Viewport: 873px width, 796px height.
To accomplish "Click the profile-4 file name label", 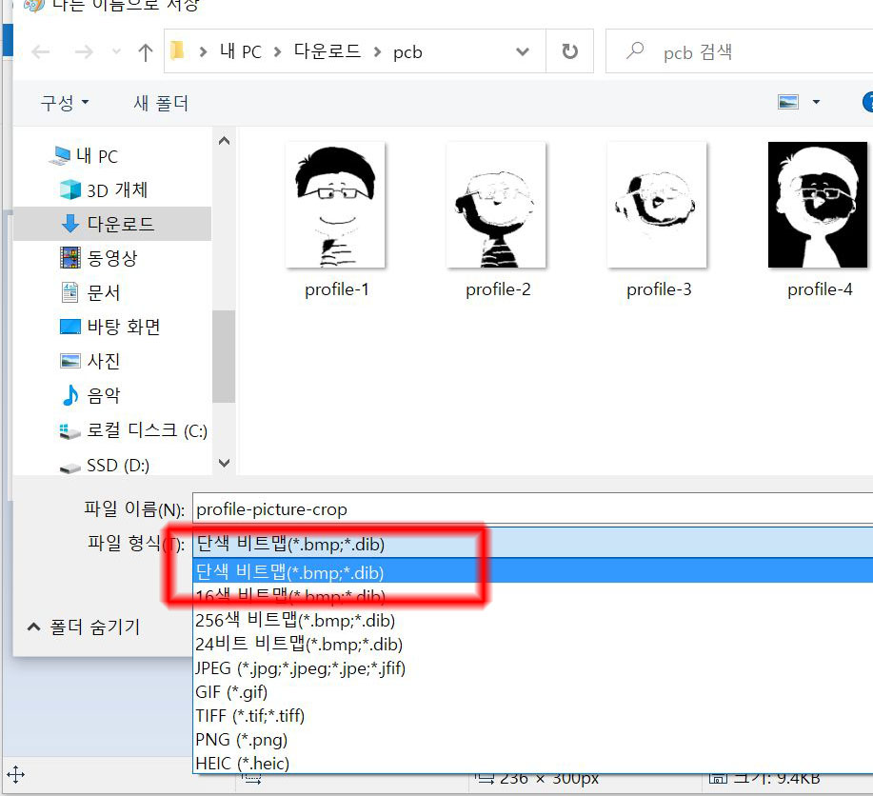I will click(x=819, y=289).
